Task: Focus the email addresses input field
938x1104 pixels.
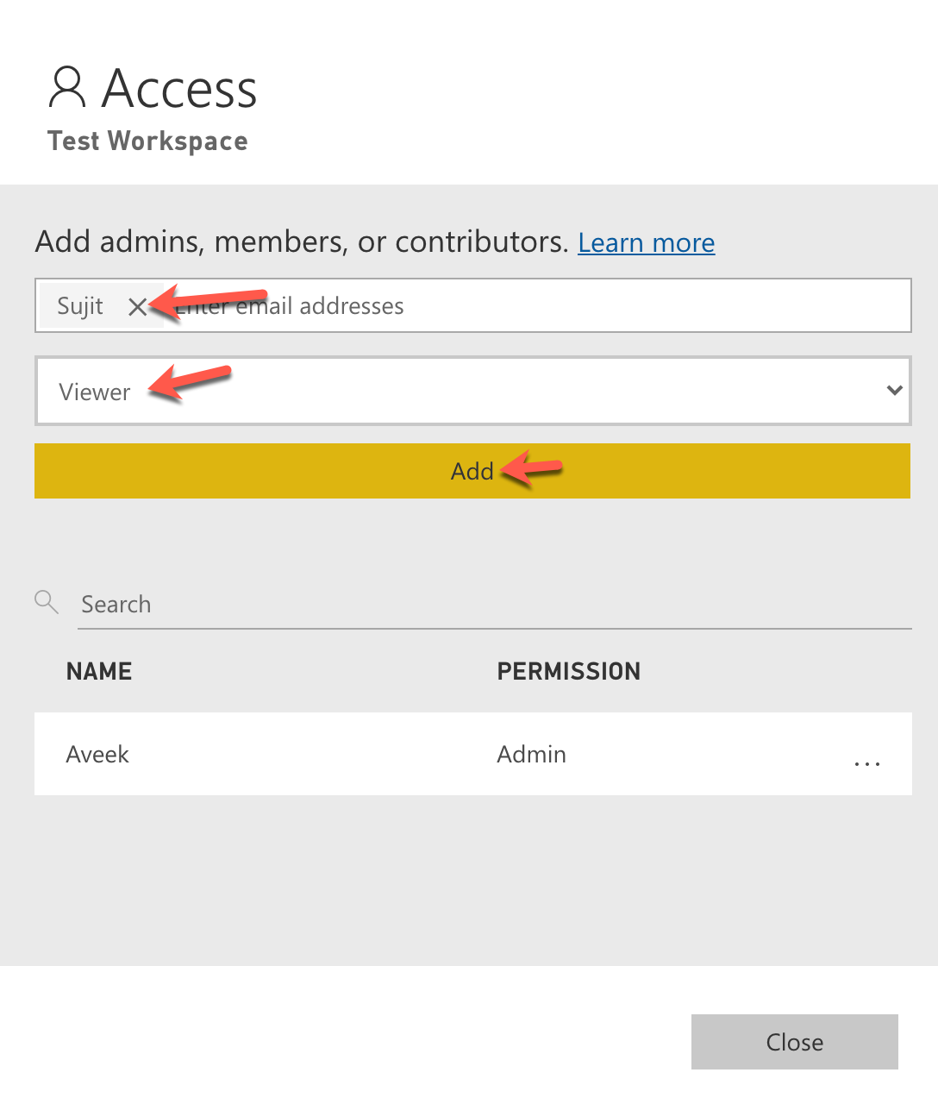Action: pyautogui.click(x=535, y=306)
